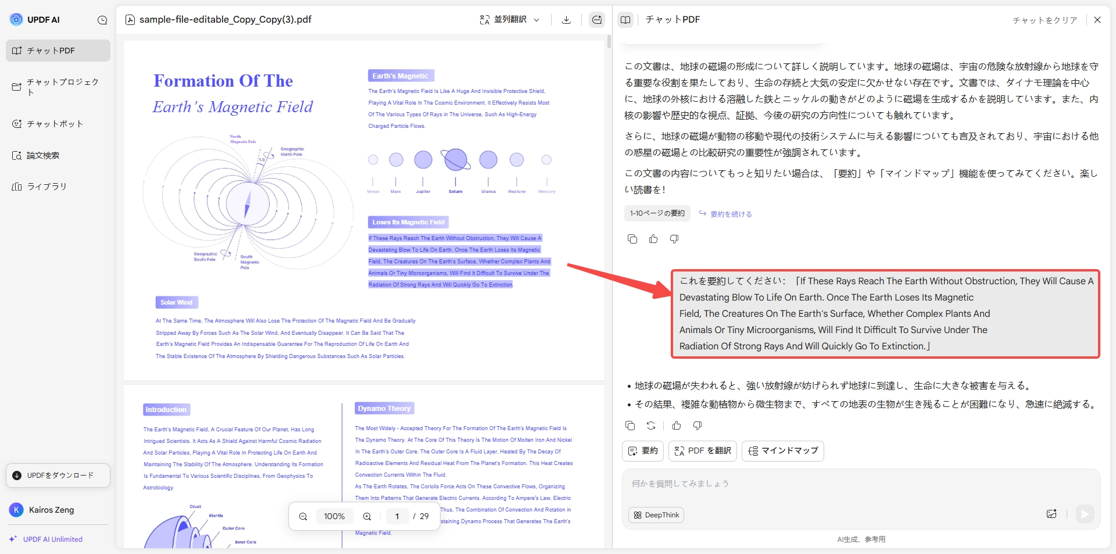Click the image upload icon in input
The height and width of the screenshot is (554, 1116).
[x=1051, y=514]
